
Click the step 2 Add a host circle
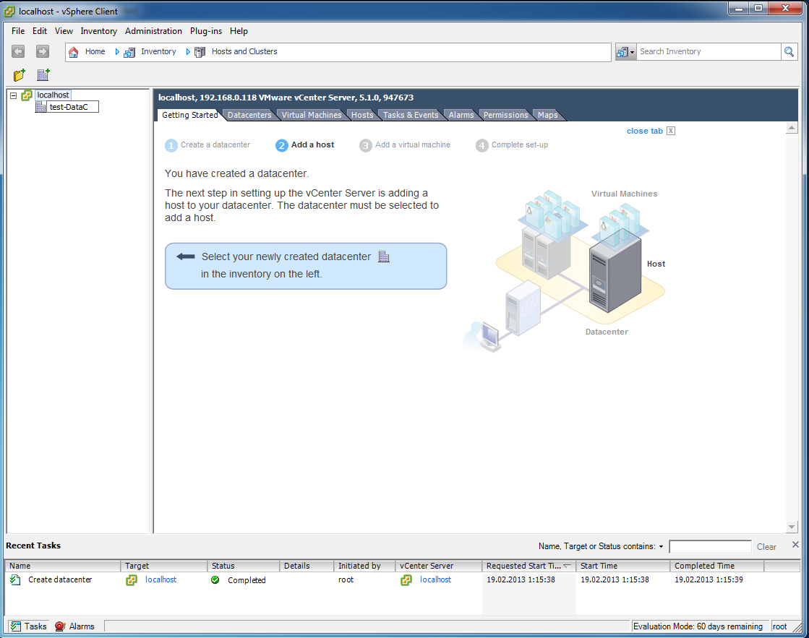tap(281, 145)
